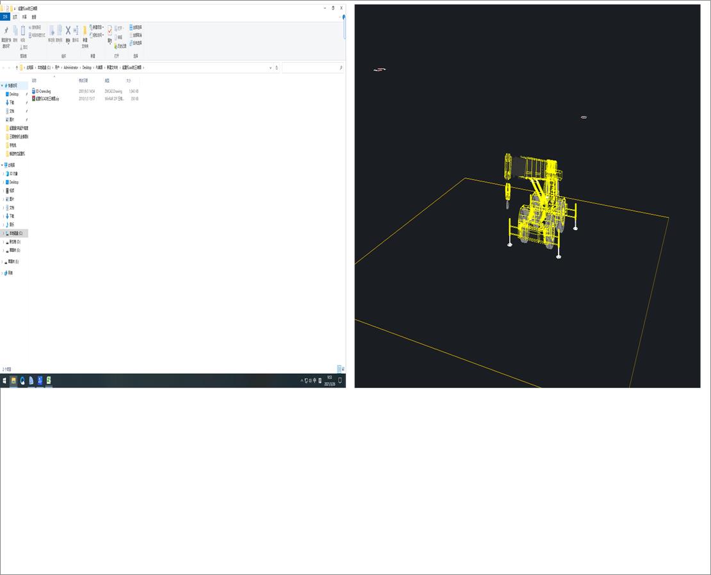Expand the Local Disk (C:) tree node
Screen dimensions: 711x575
[4, 233]
